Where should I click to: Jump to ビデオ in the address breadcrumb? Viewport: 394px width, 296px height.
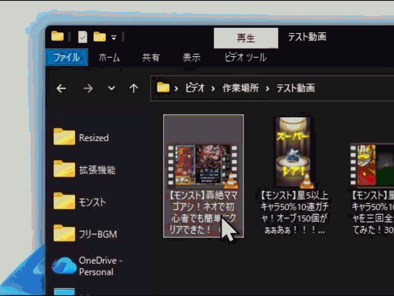coord(195,88)
